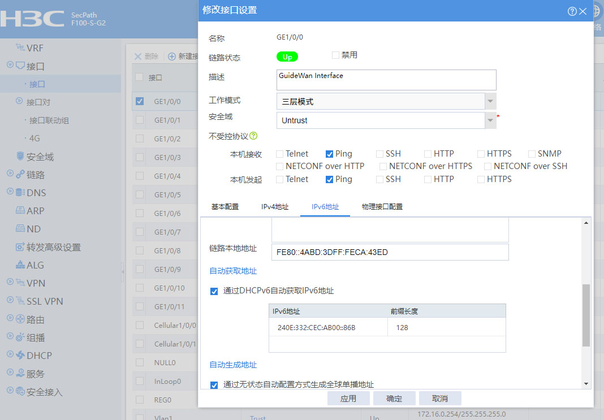Image resolution: width=604 pixels, height=420 pixels.
Task: Click the VRF sidebar icon
Action: click(20, 47)
